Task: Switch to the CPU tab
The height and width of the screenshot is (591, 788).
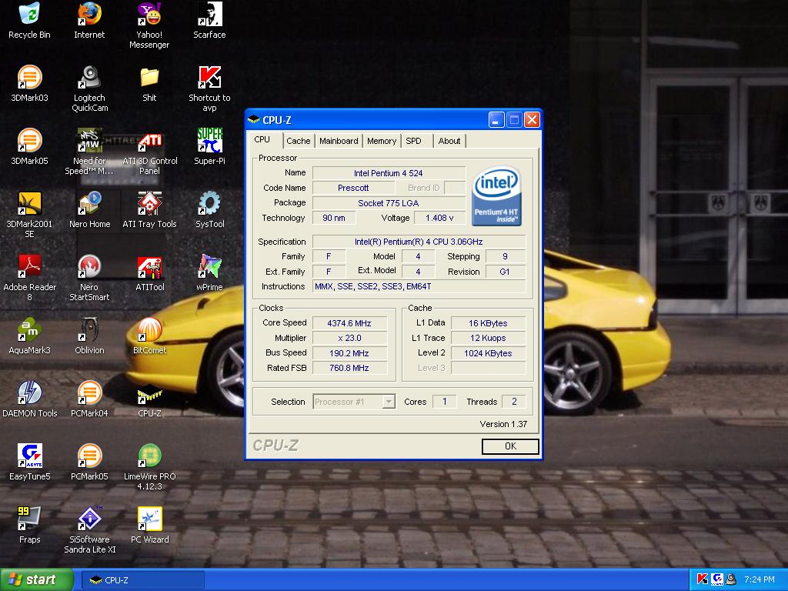Action: (x=262, y=140)
